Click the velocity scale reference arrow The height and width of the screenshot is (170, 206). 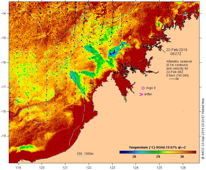pyautogui.click(x=174, y=79)
